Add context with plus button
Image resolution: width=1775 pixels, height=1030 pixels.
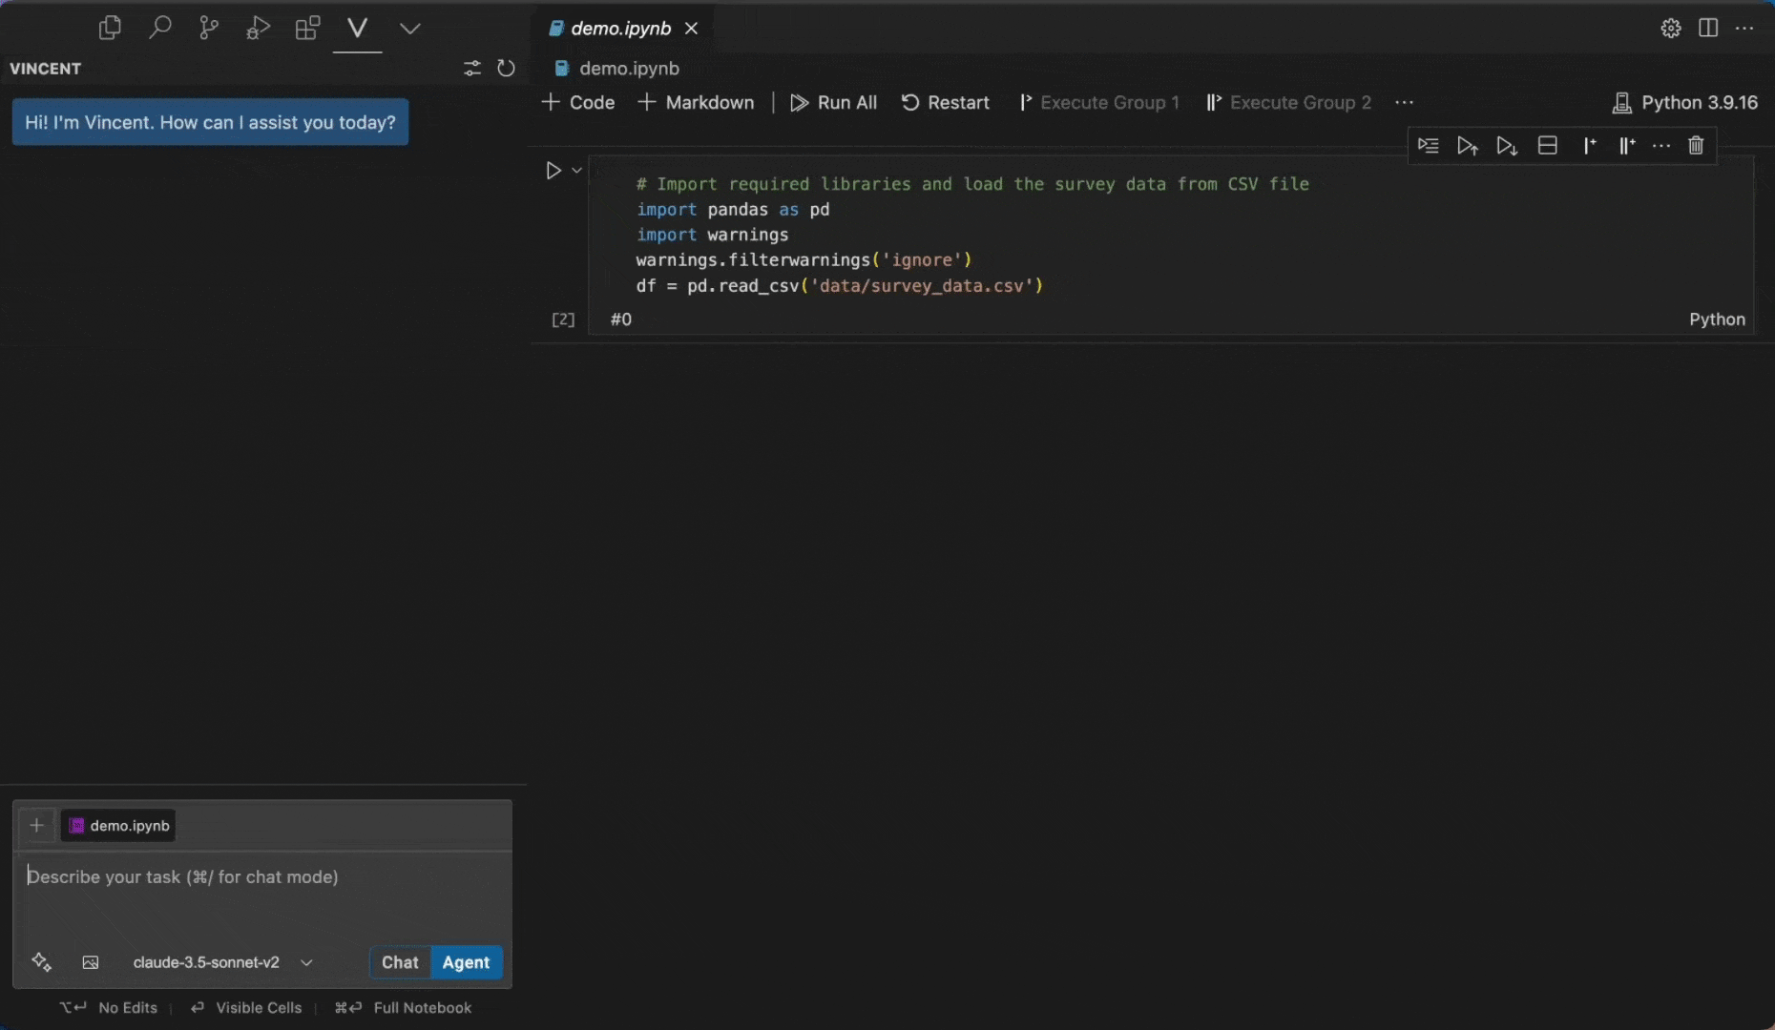[36, 825]
